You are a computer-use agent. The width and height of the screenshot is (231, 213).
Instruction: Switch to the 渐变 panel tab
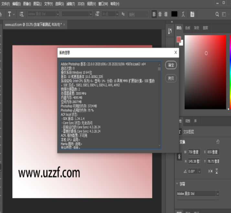(x=196, y=28)
